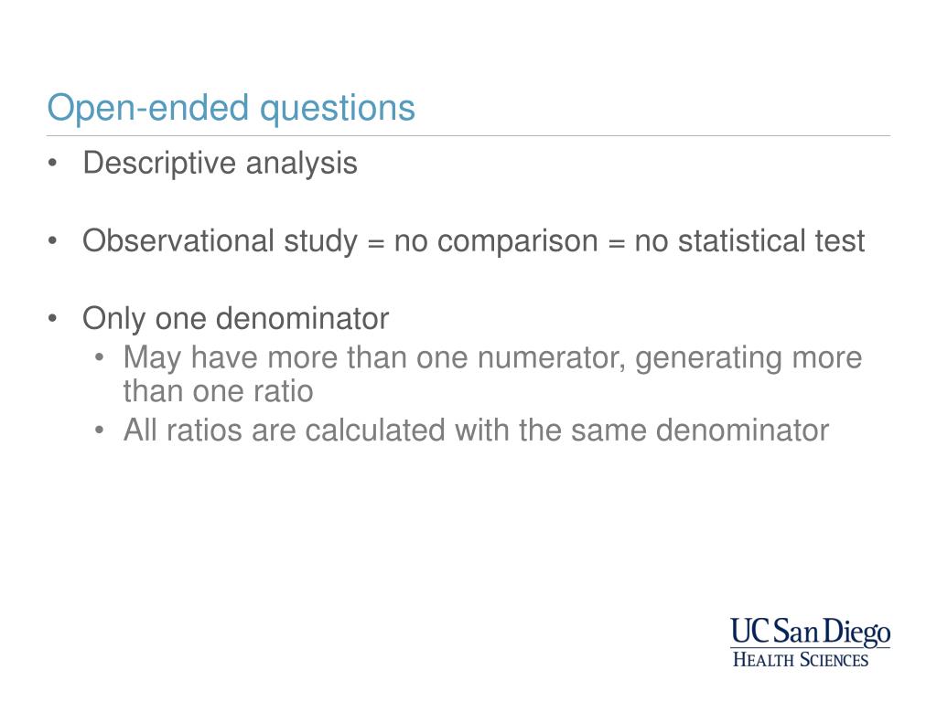Click the Only one denominator bullet
This screenshot has height=702, width=937.
pos(235,319)
